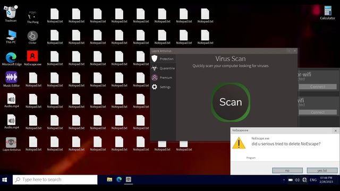Close the NoEscape.exe dialog
The width and height of the screenshot is (340, 191).
[335, 131]
